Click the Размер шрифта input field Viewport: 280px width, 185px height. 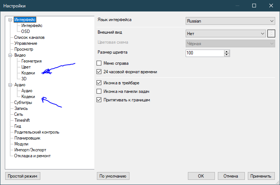pyautogui.click(x=205, y=53)
